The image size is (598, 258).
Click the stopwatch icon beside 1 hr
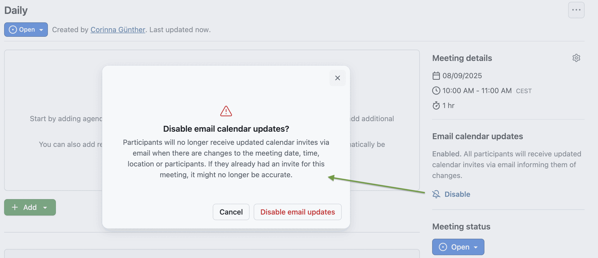click(436, 105)
